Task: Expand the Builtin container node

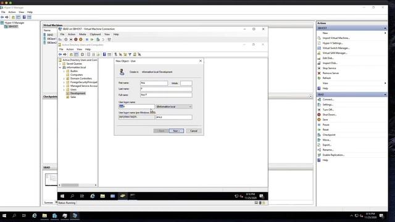Action: point(64,72)
